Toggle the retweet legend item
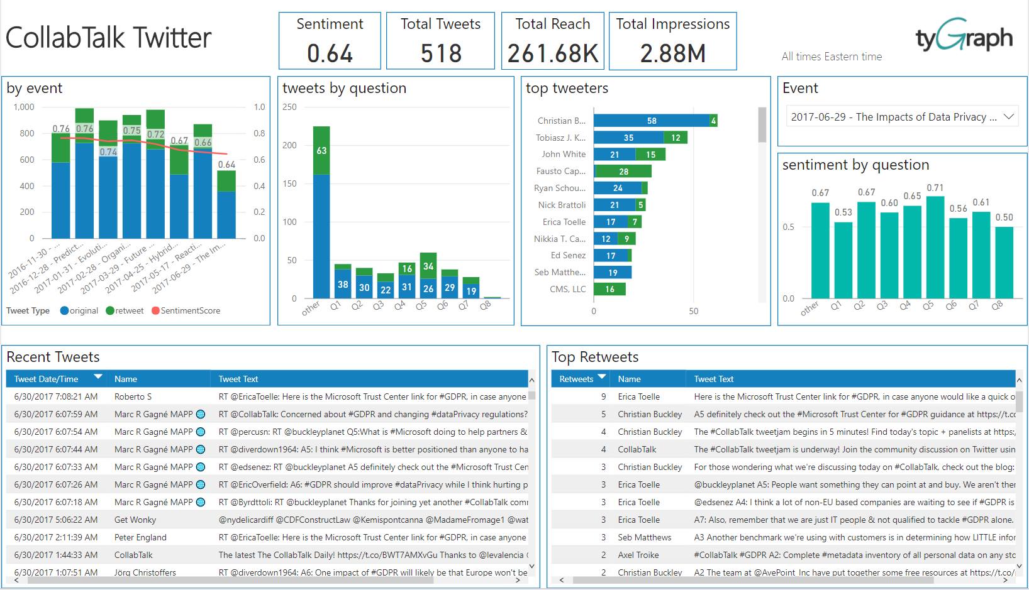 click(x=125, y=310)
